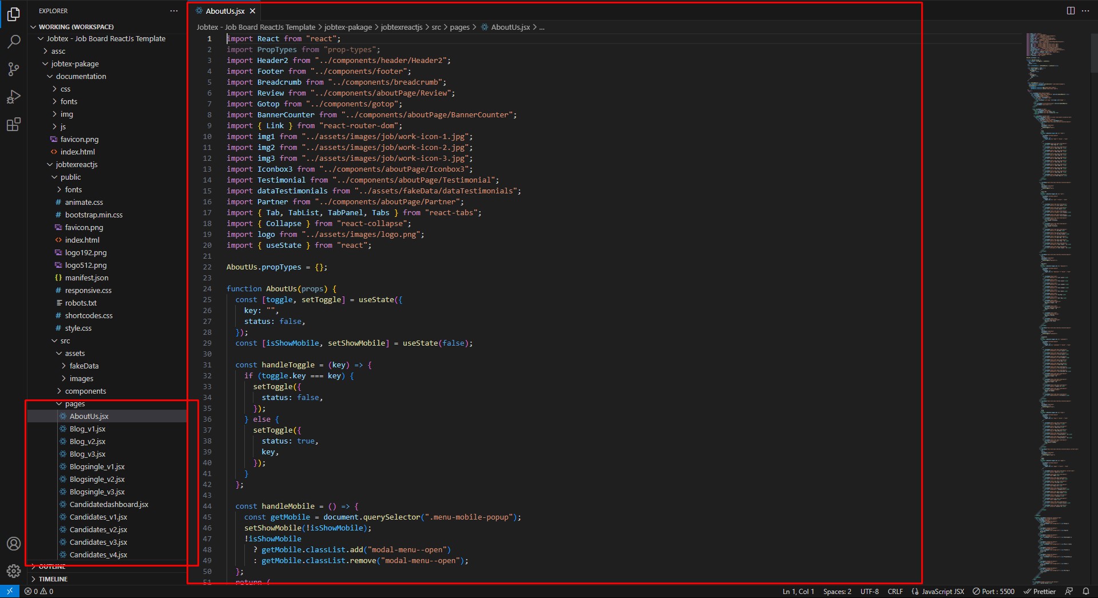The height and width of the screenshot is (598, 1098).
Task: Open the Source Control view
Action: (x=14, y=69)
